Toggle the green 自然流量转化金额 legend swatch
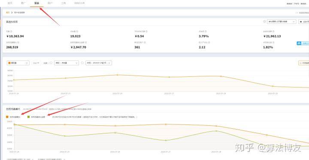309x160 pixels. pyautogui.click(x=29, y=117)
